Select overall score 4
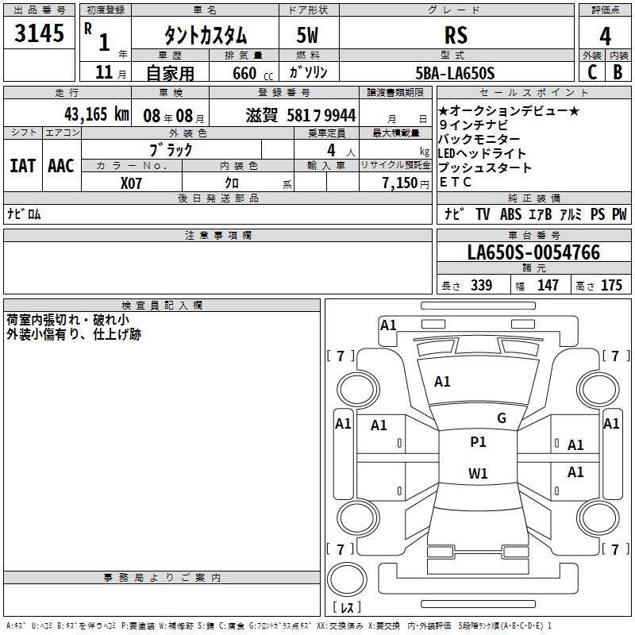This screenshot has width=635, height=635. click(605, 37)
